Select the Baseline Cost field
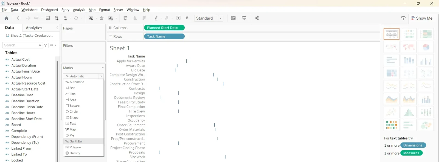 click(22, 95)
